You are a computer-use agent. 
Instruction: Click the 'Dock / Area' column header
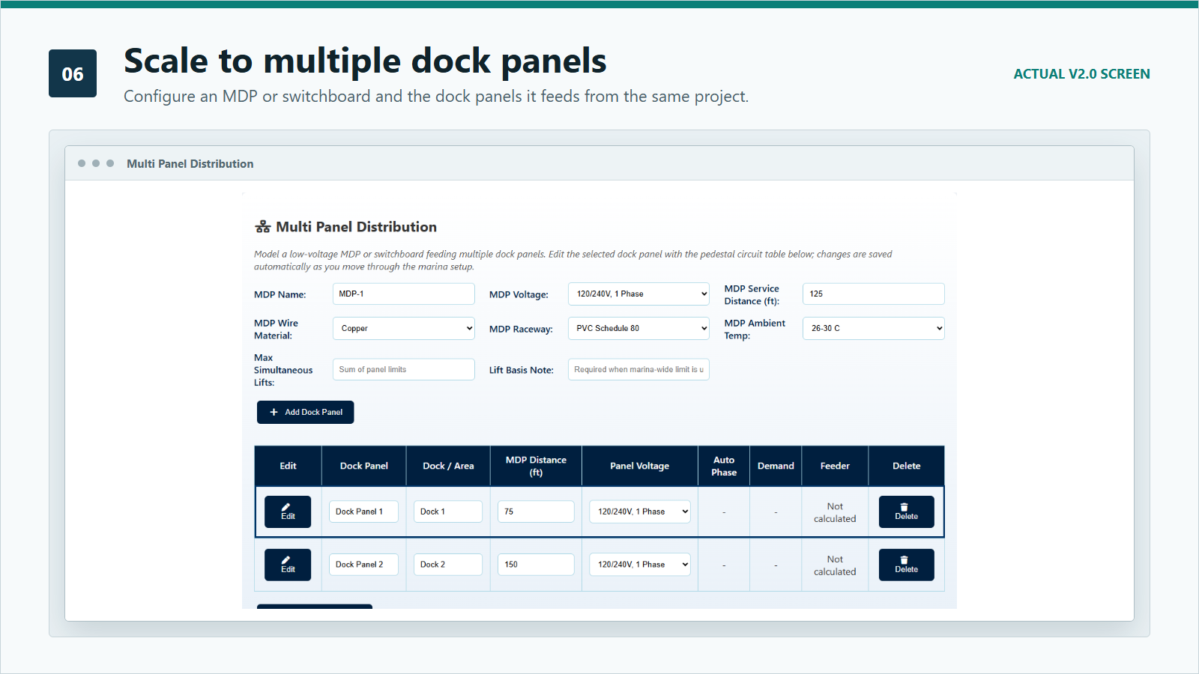tap(448, 466)
